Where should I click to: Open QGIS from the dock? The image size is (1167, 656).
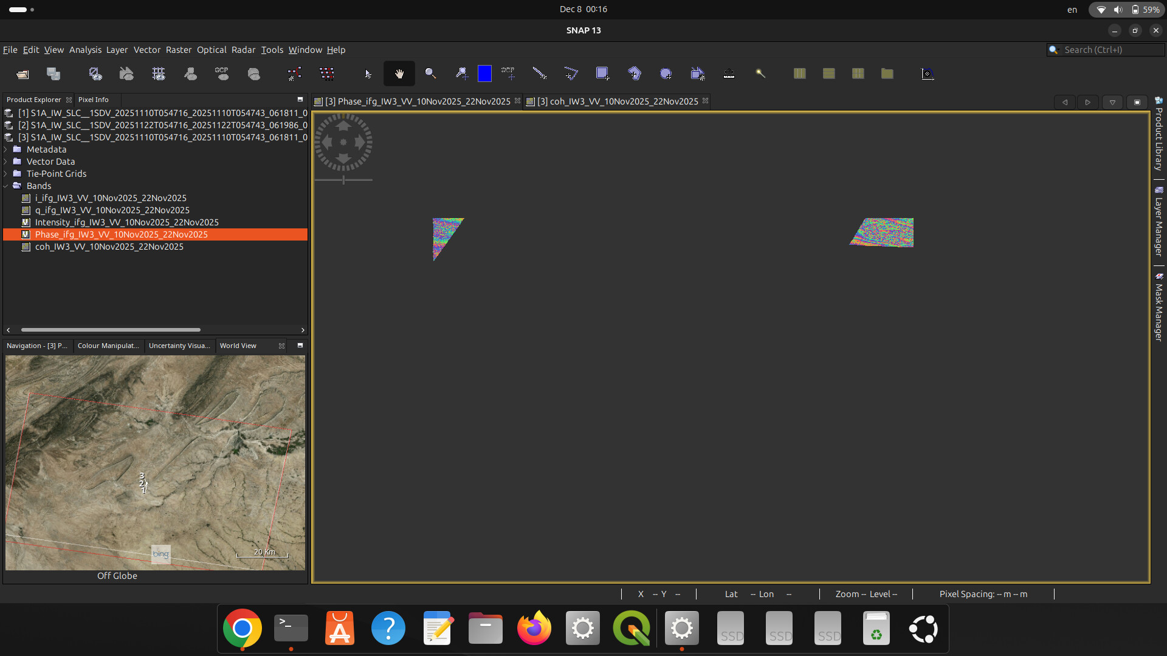[632, 629]
